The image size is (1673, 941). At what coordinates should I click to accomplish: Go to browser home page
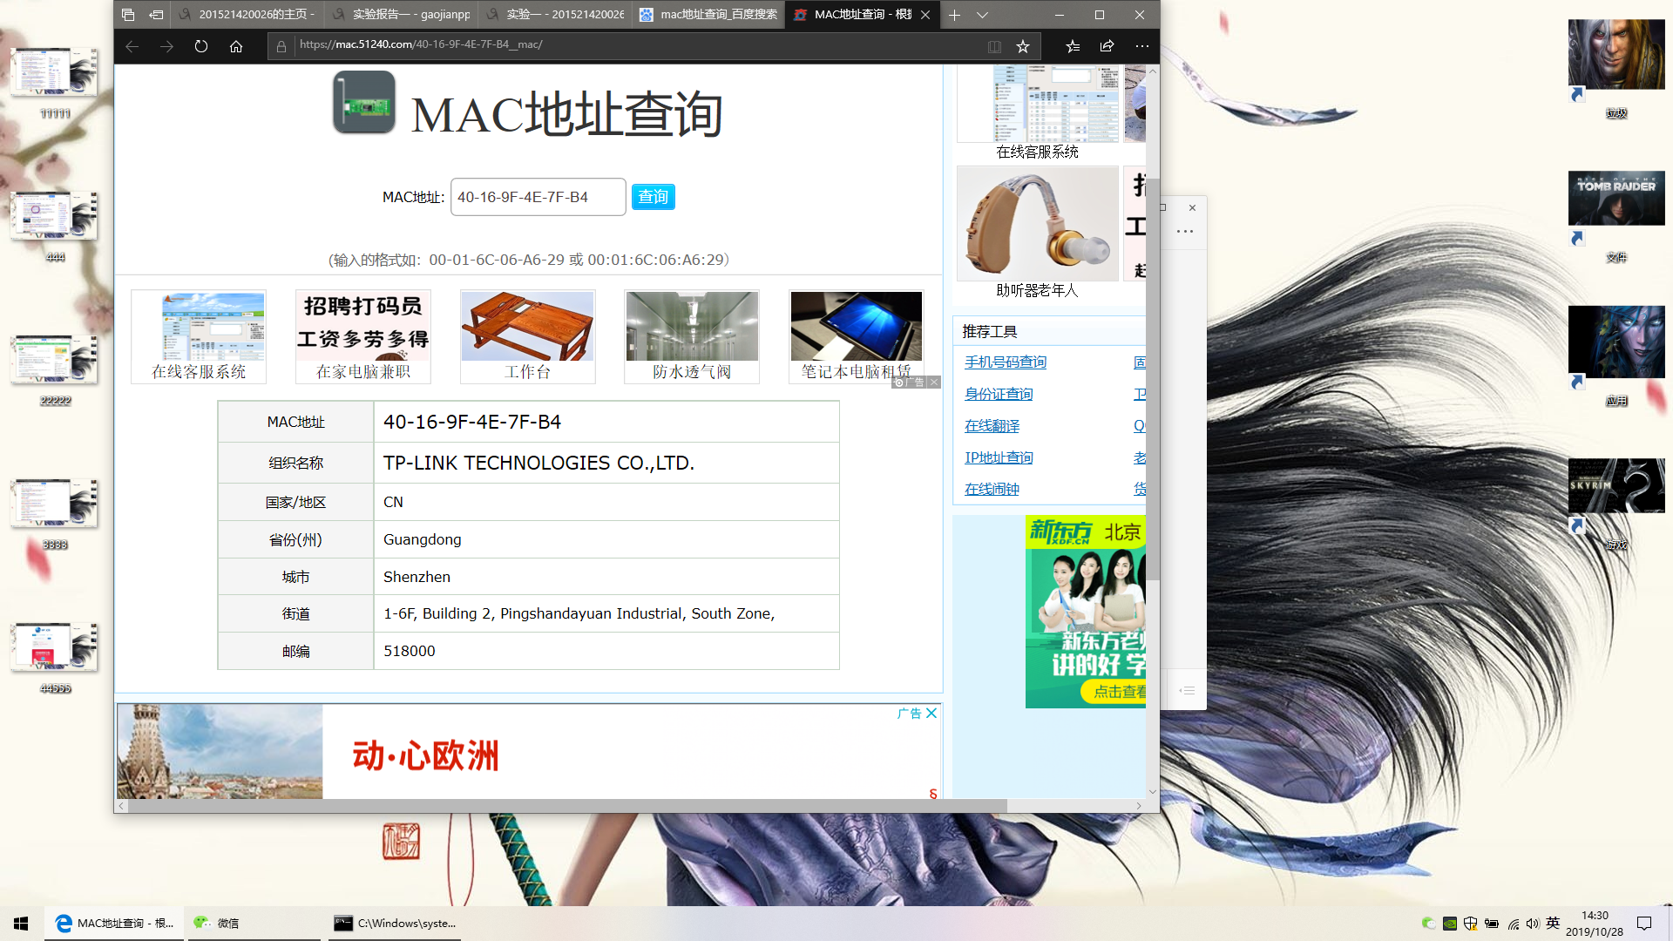(x=236, y=46)
